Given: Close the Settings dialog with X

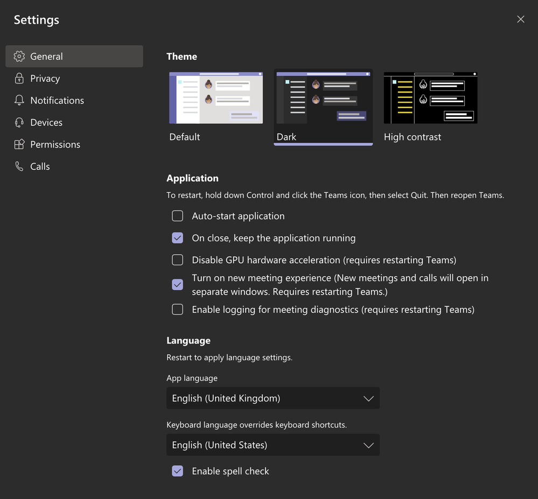Looking at the screenshot, I should coord(520,19).
